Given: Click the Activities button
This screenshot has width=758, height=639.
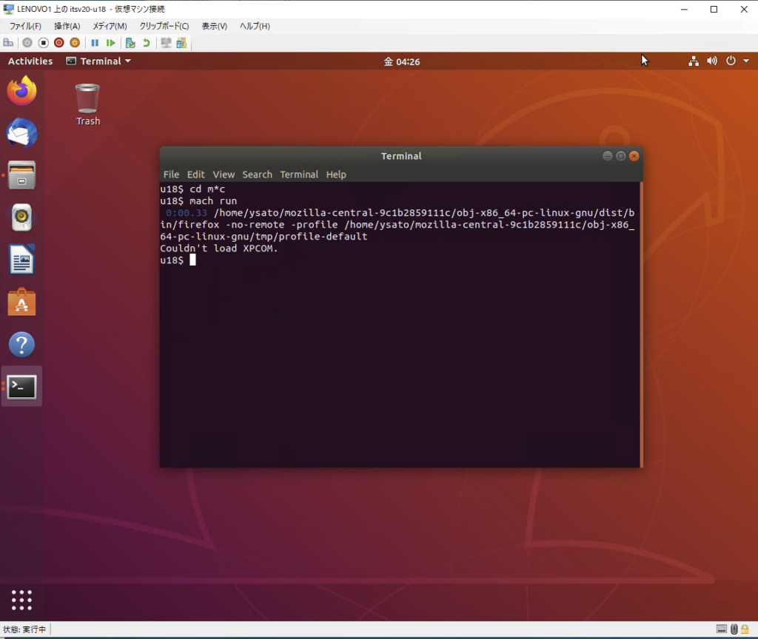Looking at the screenshot, I should (x=30, y=61).
